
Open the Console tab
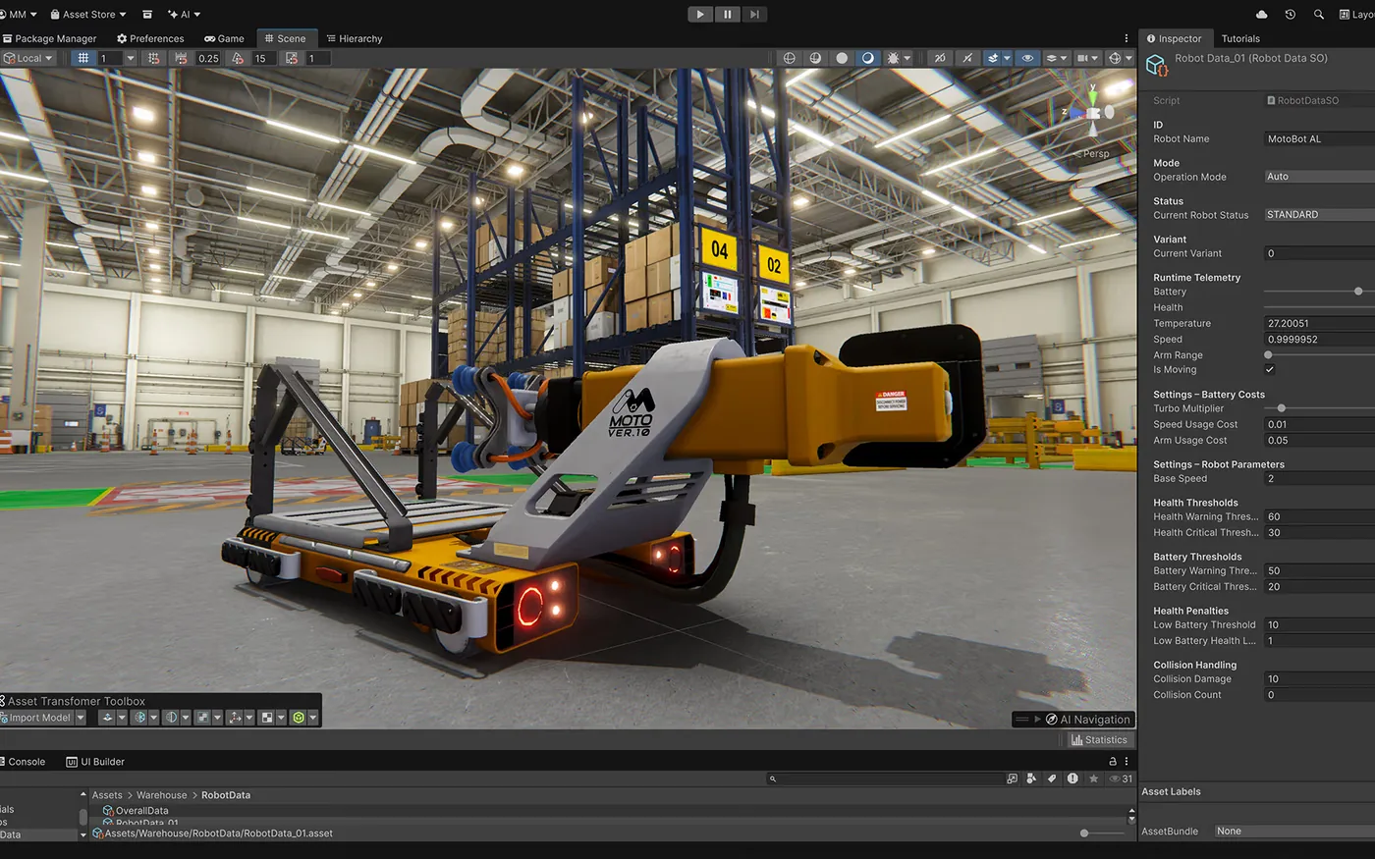click(24, 762)
